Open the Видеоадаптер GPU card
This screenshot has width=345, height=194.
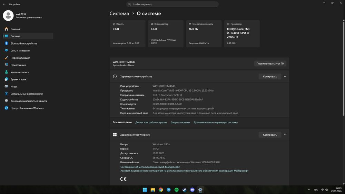pos(166,34)
